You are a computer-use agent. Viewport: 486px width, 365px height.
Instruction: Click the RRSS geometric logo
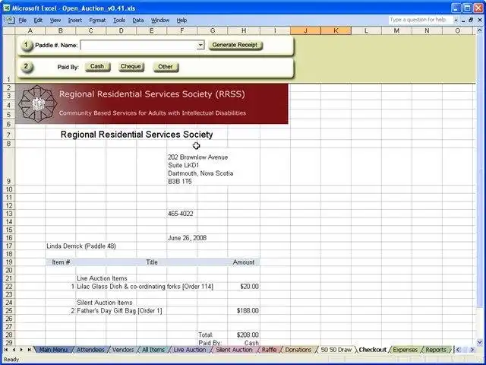pyautogui.click(x=37, y=103)
